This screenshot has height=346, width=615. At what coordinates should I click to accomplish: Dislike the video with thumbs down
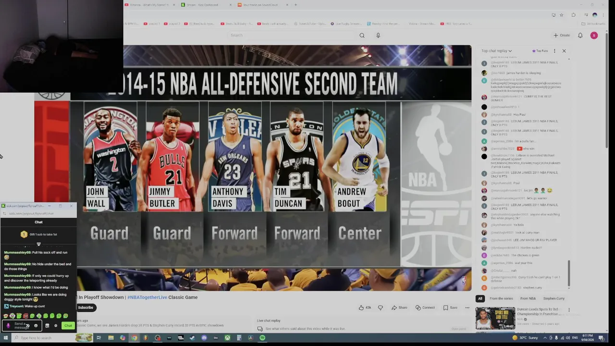point(380,308)
